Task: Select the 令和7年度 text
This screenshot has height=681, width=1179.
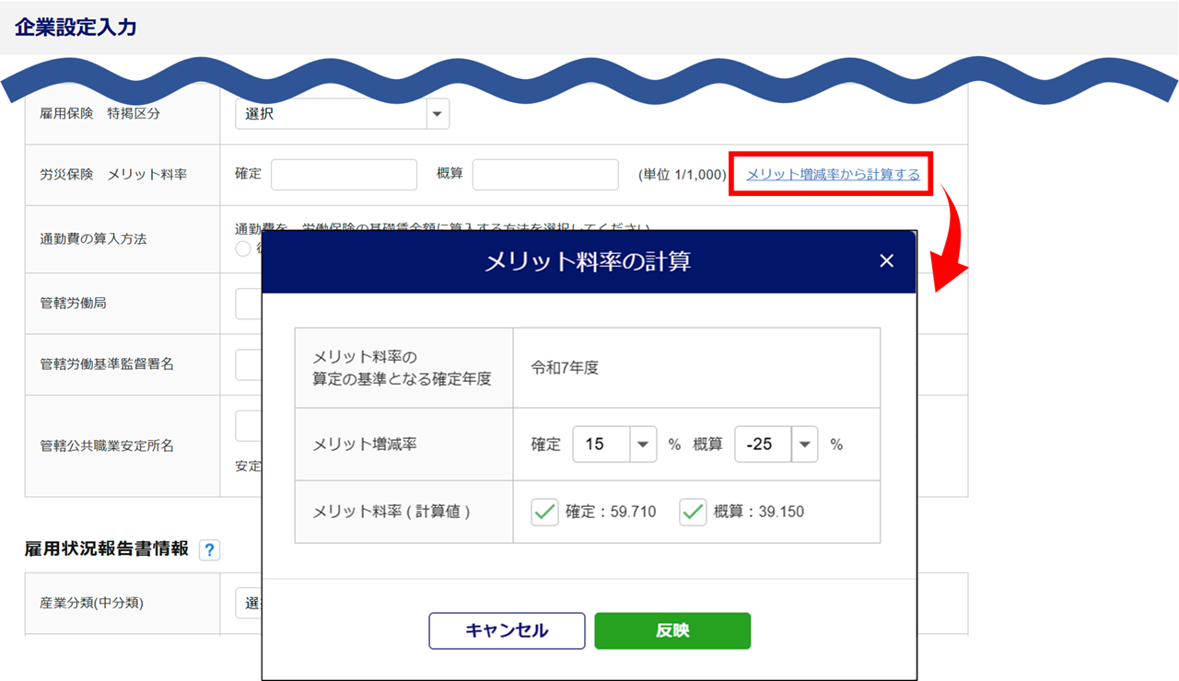Action: pos(566,367)
